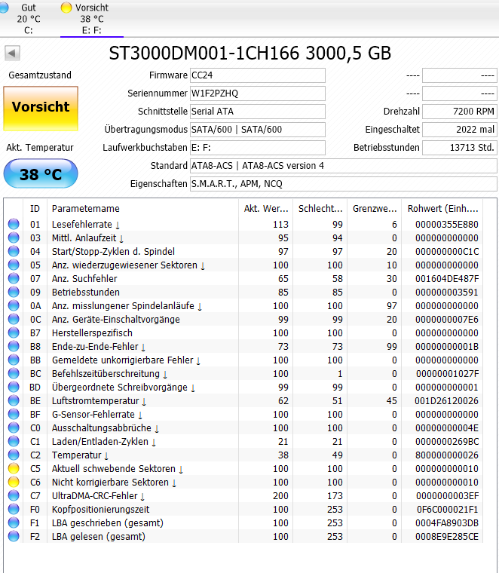Click the Gesamtzustand label
The height and width of the screenshot is (573, 499).
[x=40, y=75]
